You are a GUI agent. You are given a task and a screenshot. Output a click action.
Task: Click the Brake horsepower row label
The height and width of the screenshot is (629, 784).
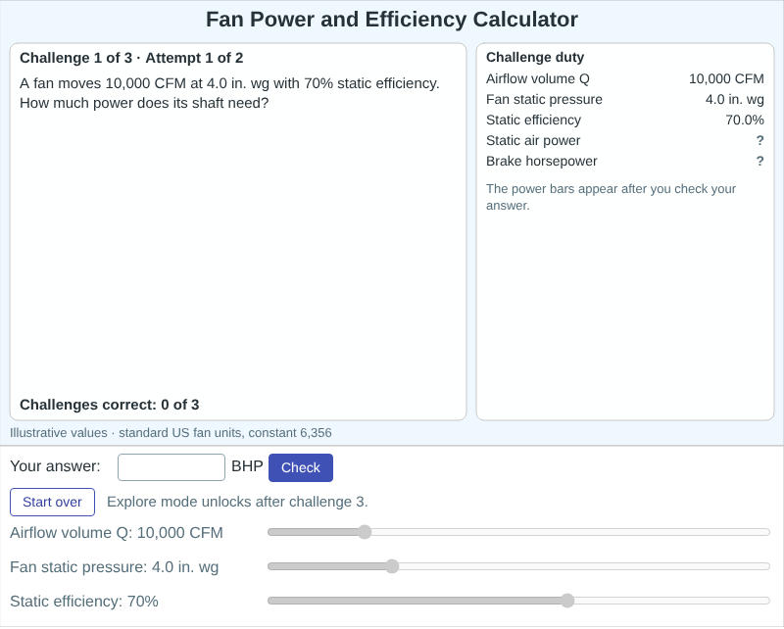click(542, 161)
